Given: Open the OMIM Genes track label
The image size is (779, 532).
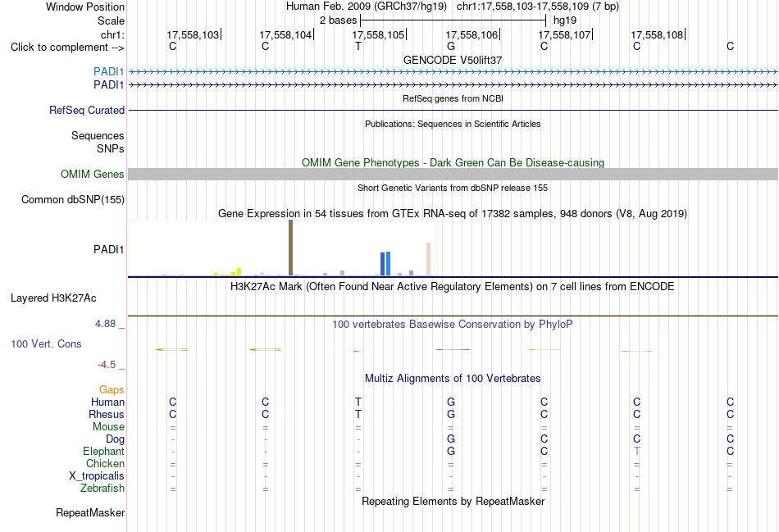Looking at the screenshot, I should [93, 175].
